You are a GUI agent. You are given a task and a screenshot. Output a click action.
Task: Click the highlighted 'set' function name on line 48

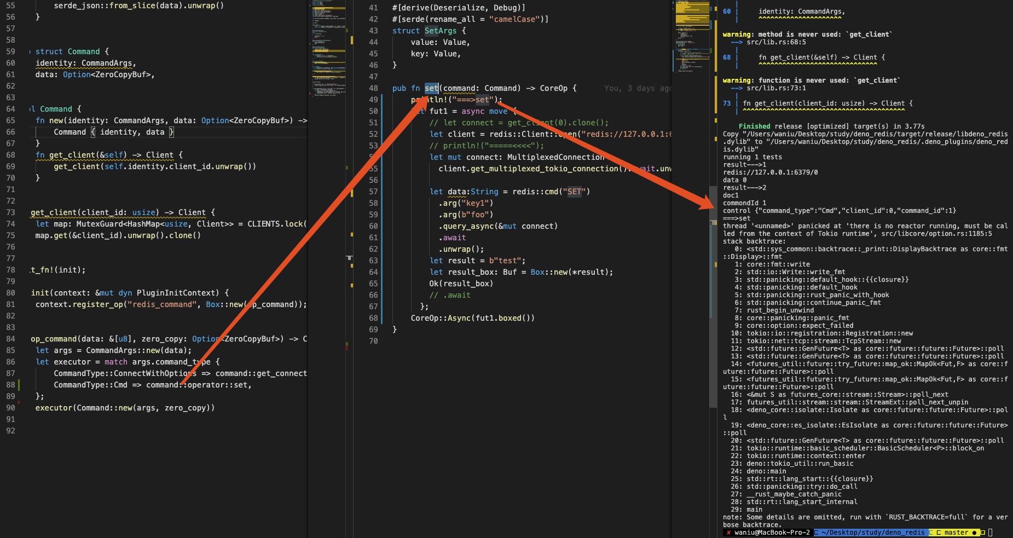point(431,88)
